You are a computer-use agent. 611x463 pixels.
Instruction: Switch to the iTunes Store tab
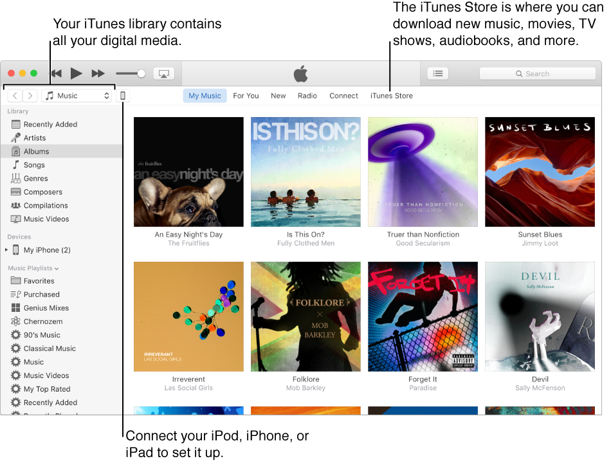[x=392, y=95]
